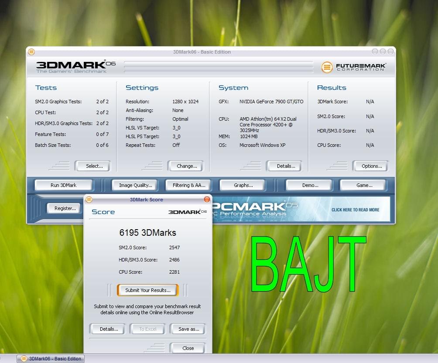Click the Register... button

pyautogui.click(x=64, y=208)
